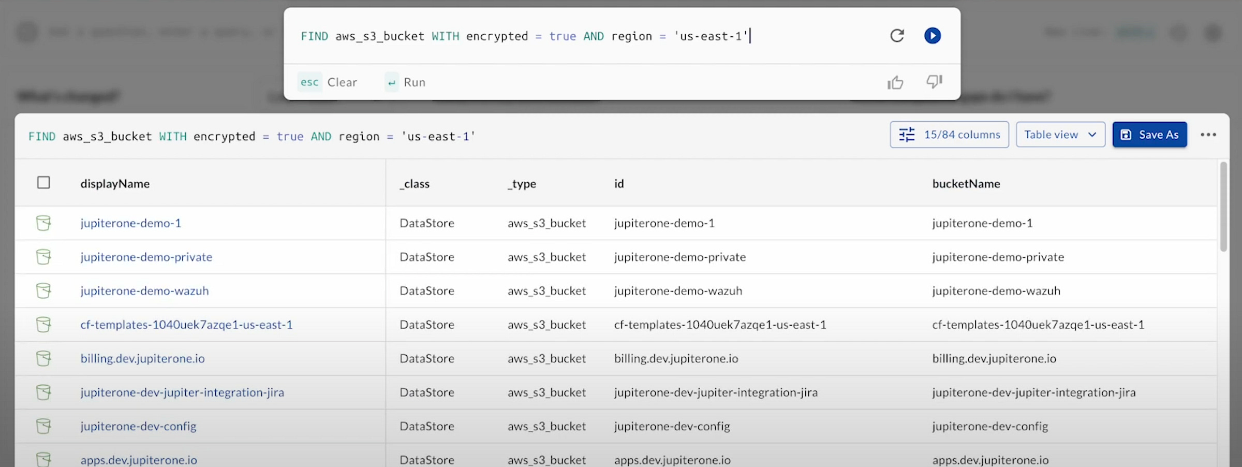Screen dimensions: 1242x467
Task: Open cf-templates-1040uek7azqe1-us-east-1 link
Action: pos(186,325)
